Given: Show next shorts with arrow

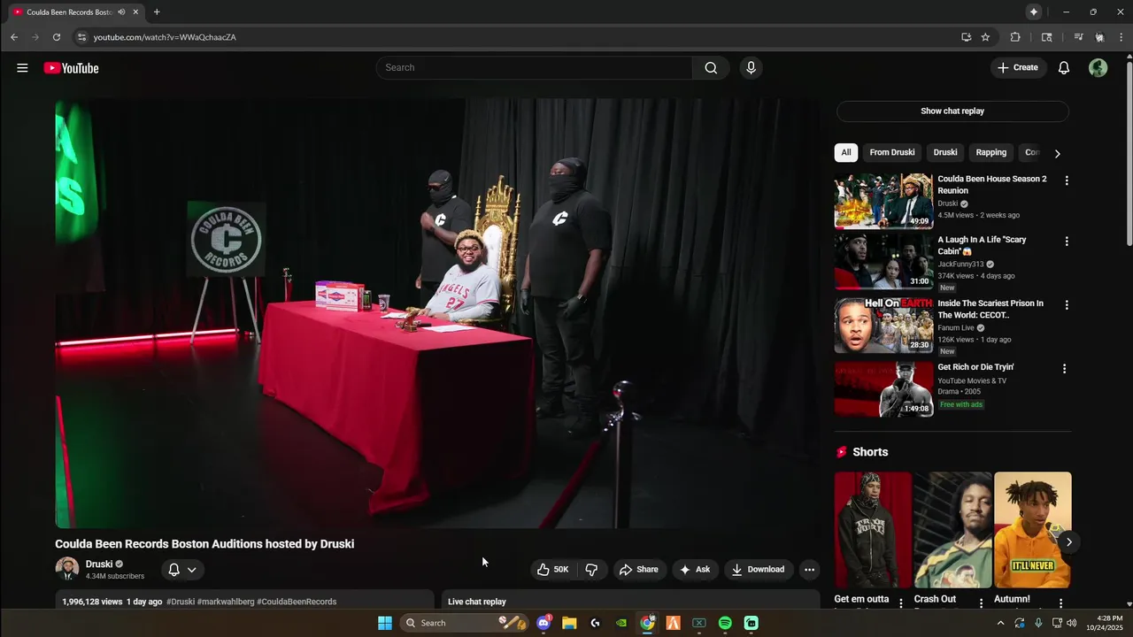Looking at the screenshot, I should pyautogui.click(x=1069, y=542).
